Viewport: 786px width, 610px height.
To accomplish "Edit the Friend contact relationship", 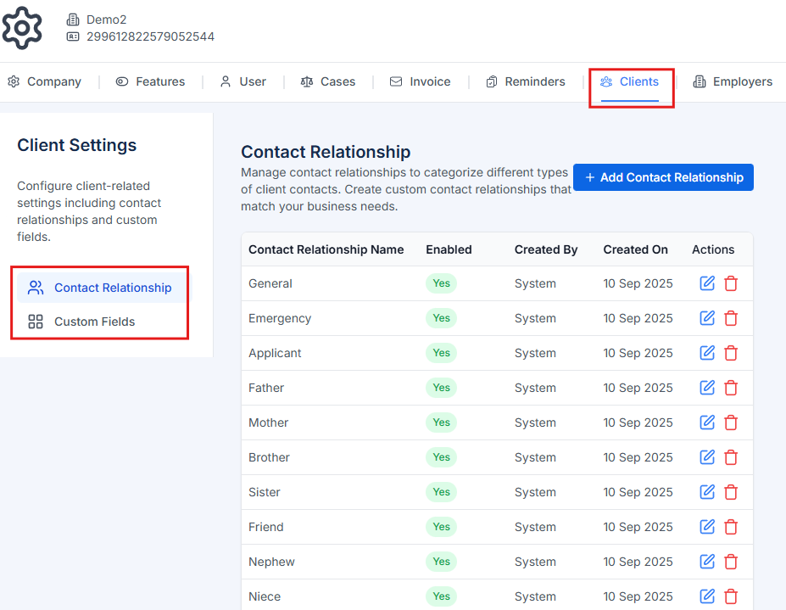I will click(707, 527).
